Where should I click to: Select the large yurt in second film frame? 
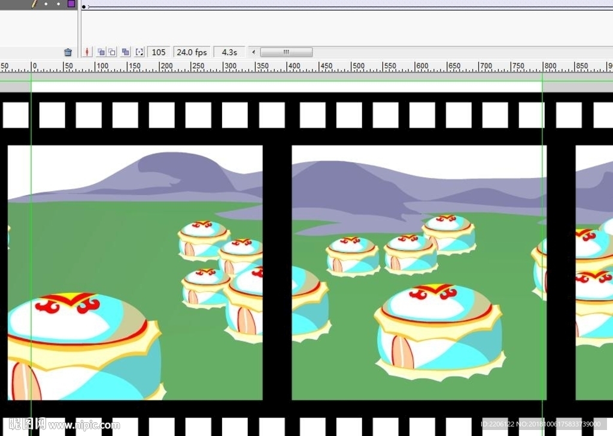pyautogui.click(x=439, y=332)
